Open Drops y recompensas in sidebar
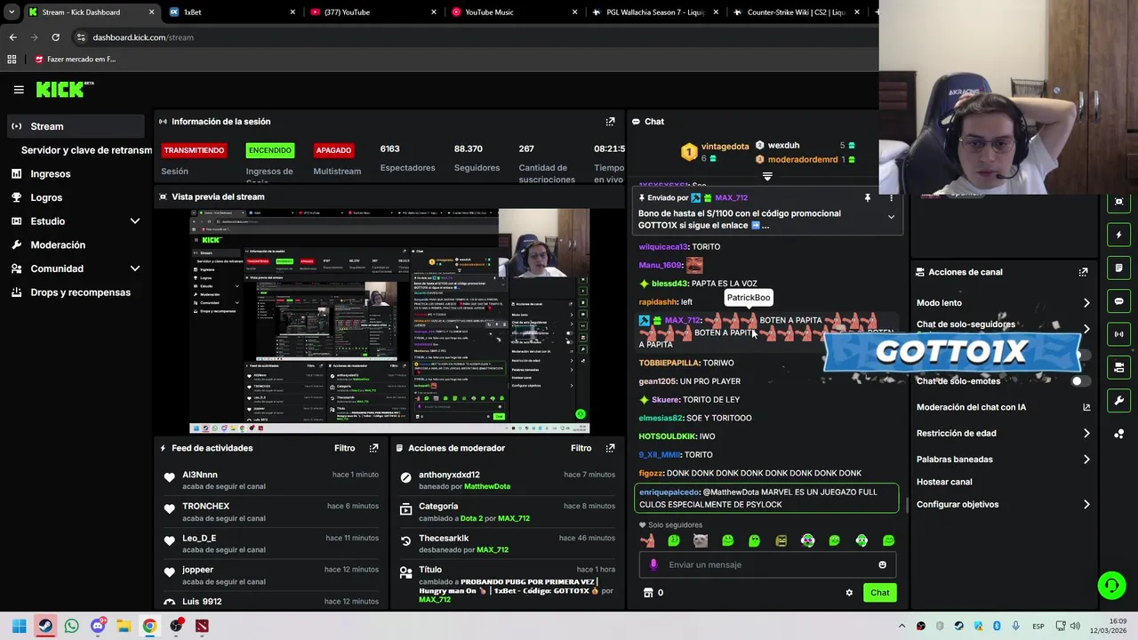The width and height of the screenshot is (1138, 640). (80, 292)
